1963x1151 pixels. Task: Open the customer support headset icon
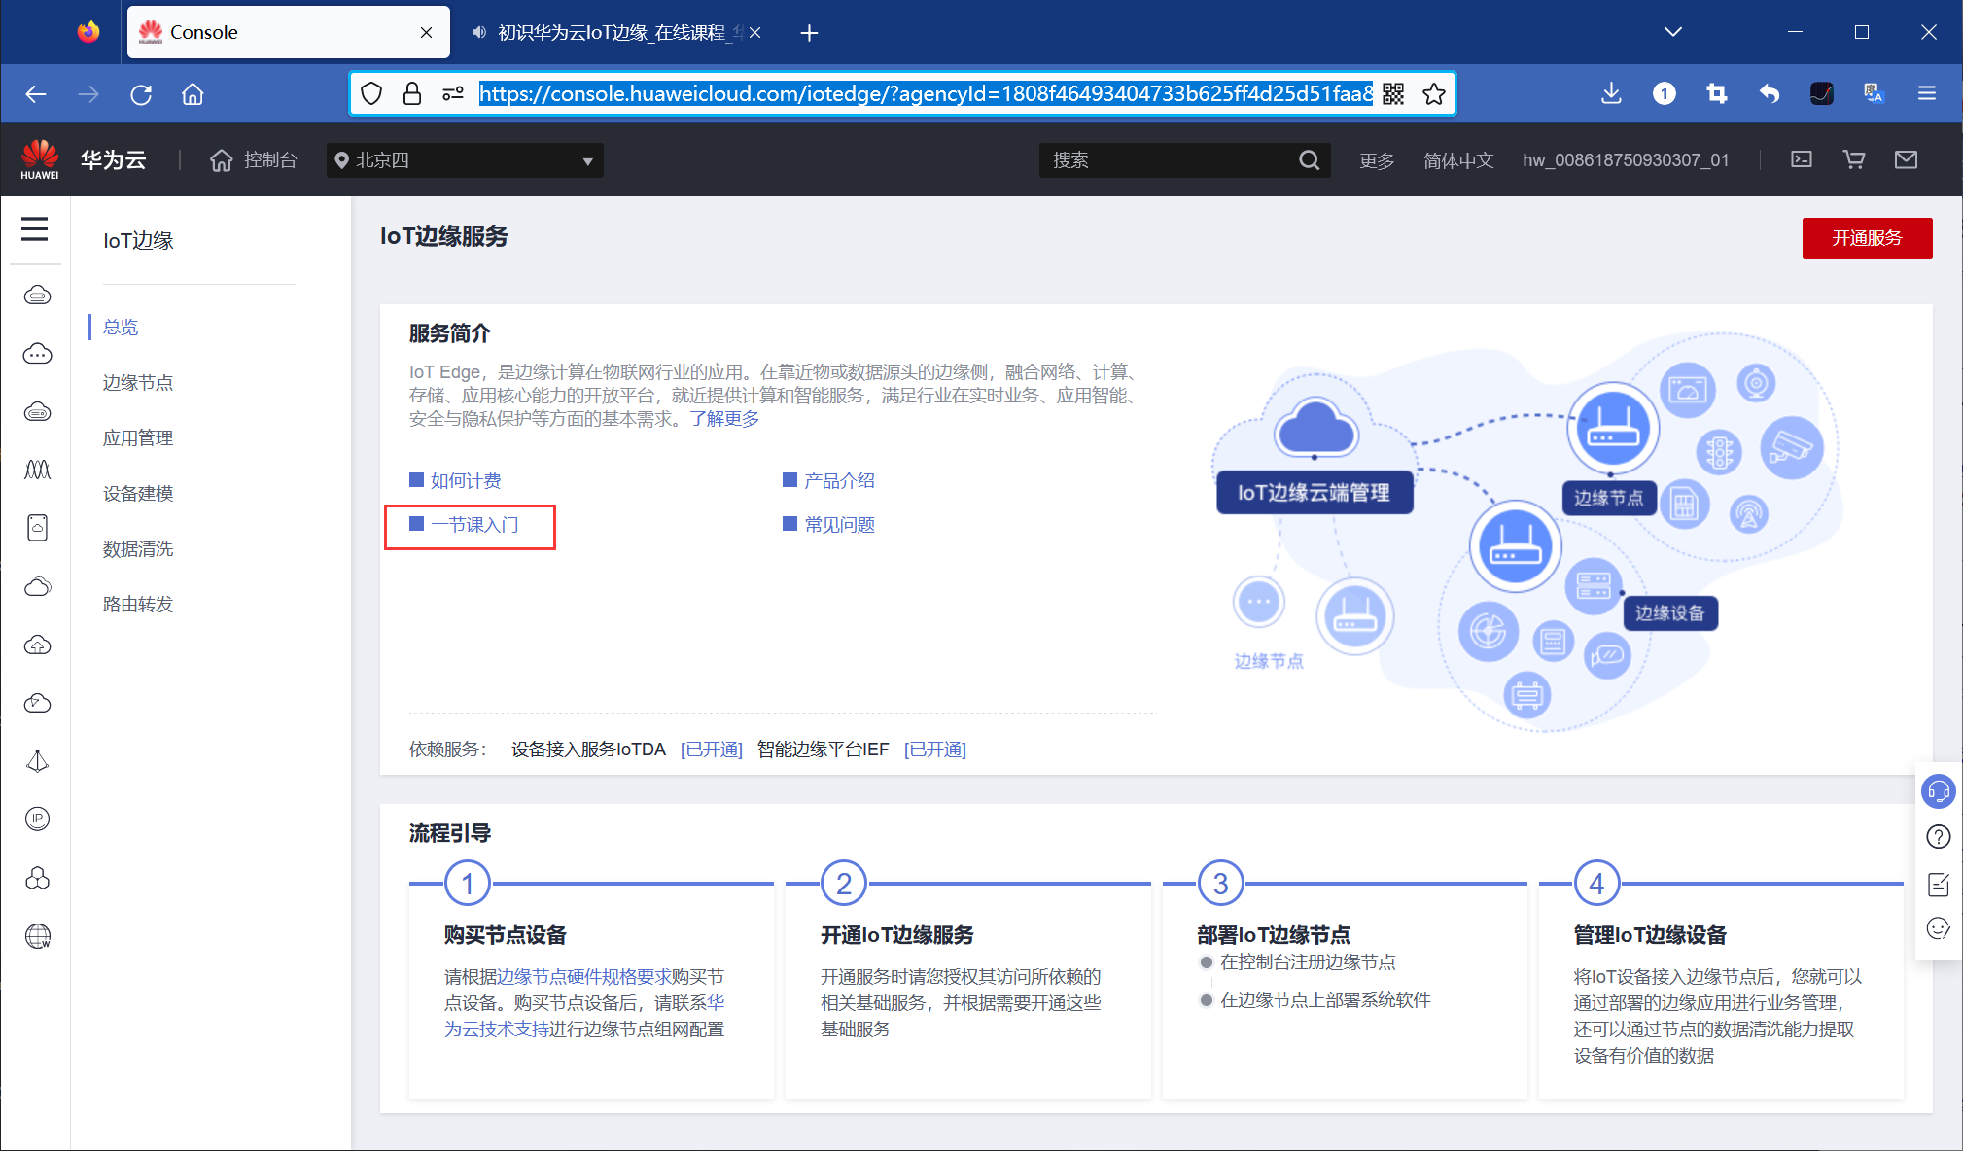(x=1938, y=790)
